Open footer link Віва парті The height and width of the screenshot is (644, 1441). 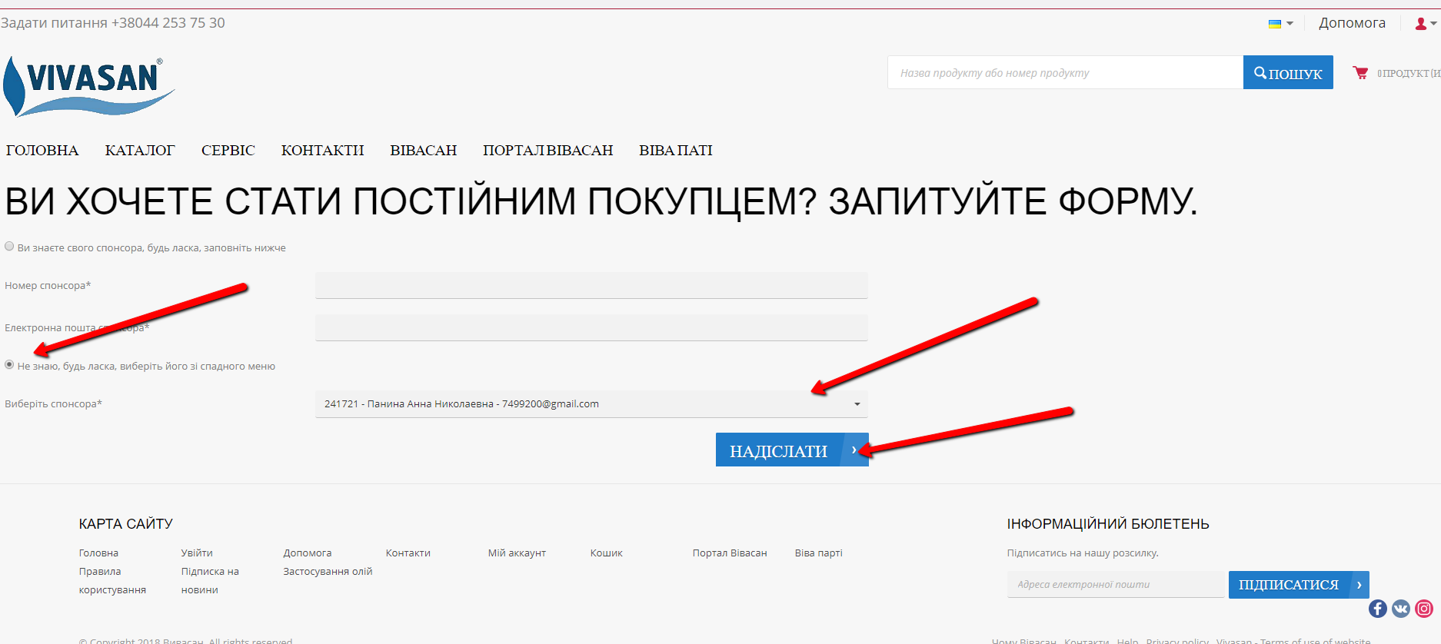pos(819,553)
